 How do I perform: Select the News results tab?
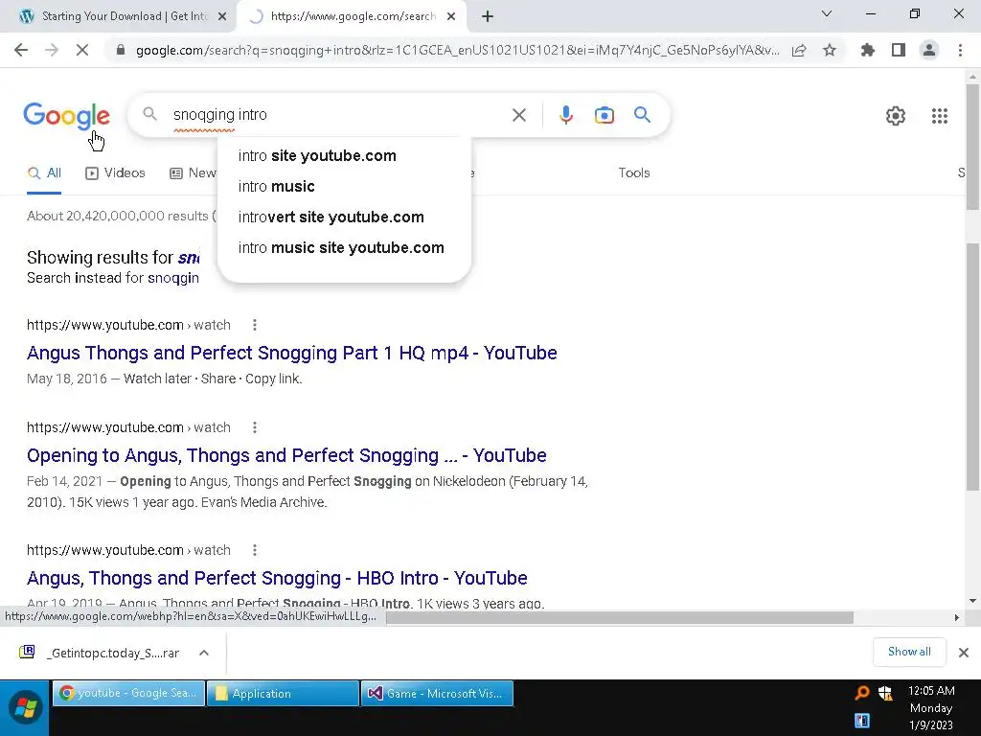pyautogui.click(x=193, y=173)
